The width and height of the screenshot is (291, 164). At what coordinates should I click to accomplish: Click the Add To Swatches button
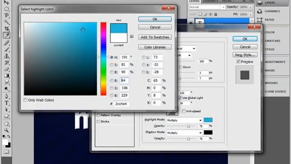click(x=155, y=37)
